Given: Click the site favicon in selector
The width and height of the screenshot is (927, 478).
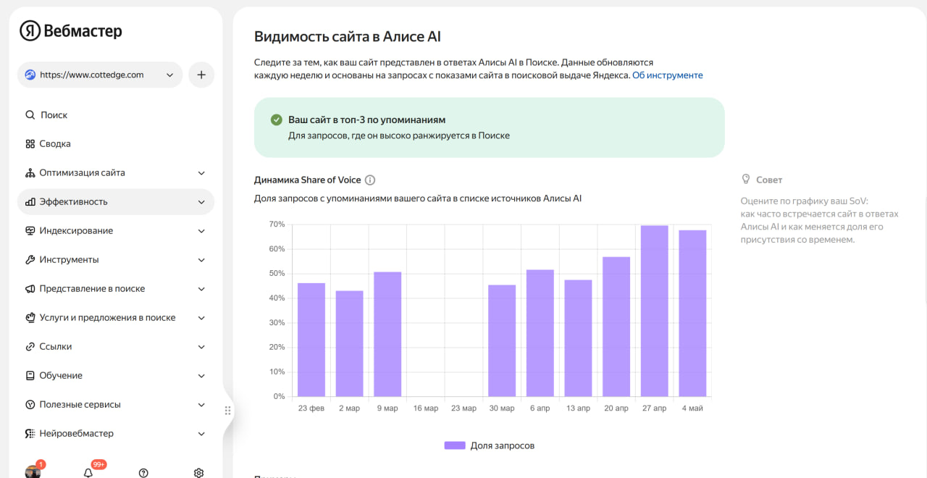Looking at the screenshot, I should 30,75.
